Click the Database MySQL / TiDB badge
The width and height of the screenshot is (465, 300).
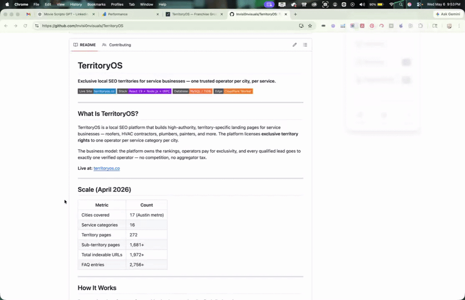pos(193,91)
